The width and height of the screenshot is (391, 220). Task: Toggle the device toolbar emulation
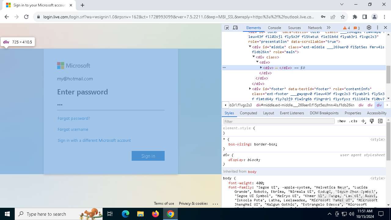pos(235,28)
